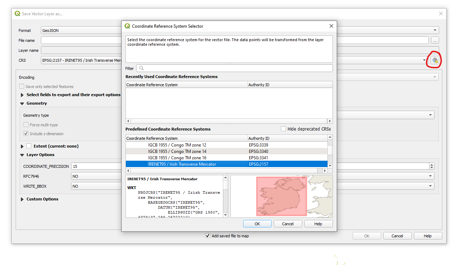Click the Select CRS globe icon

click(x=435, y=60)
